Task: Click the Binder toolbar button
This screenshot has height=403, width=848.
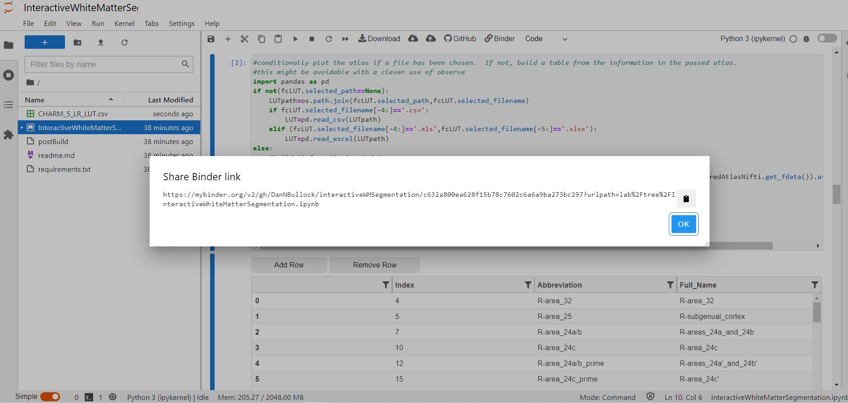Action: tap(499, 38)
